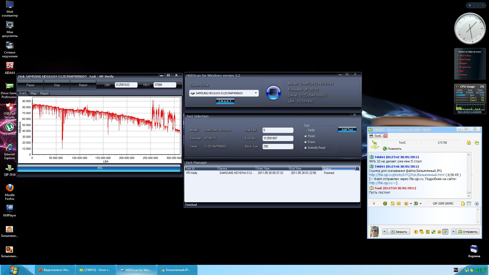Switch to the Report tab beside Map
Image resolution: width=489 pixels, height=275 pixels.
pyautogui.click(x=44, y=93)
